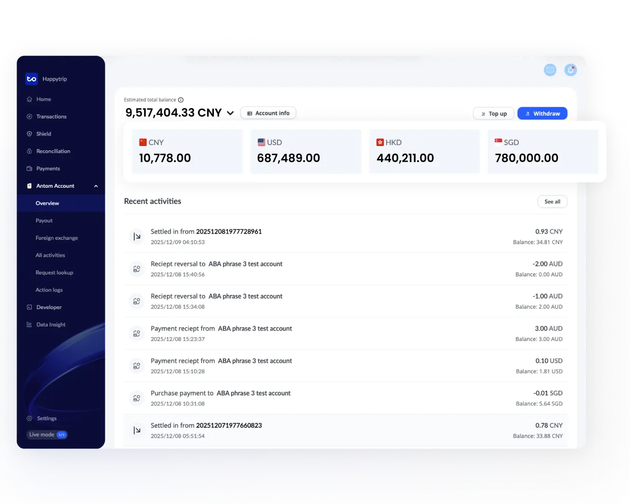The height and width of the screenshot is (504, 630).
Task: Open receipt reversal at 15:40:56
Action: [345, 269]
